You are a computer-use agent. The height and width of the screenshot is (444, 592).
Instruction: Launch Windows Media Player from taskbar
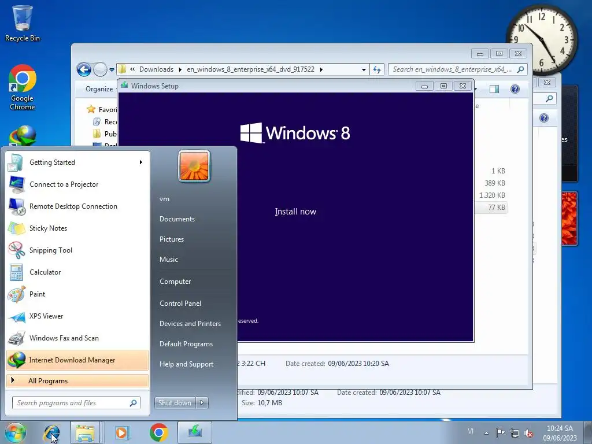tap(121, 432)
